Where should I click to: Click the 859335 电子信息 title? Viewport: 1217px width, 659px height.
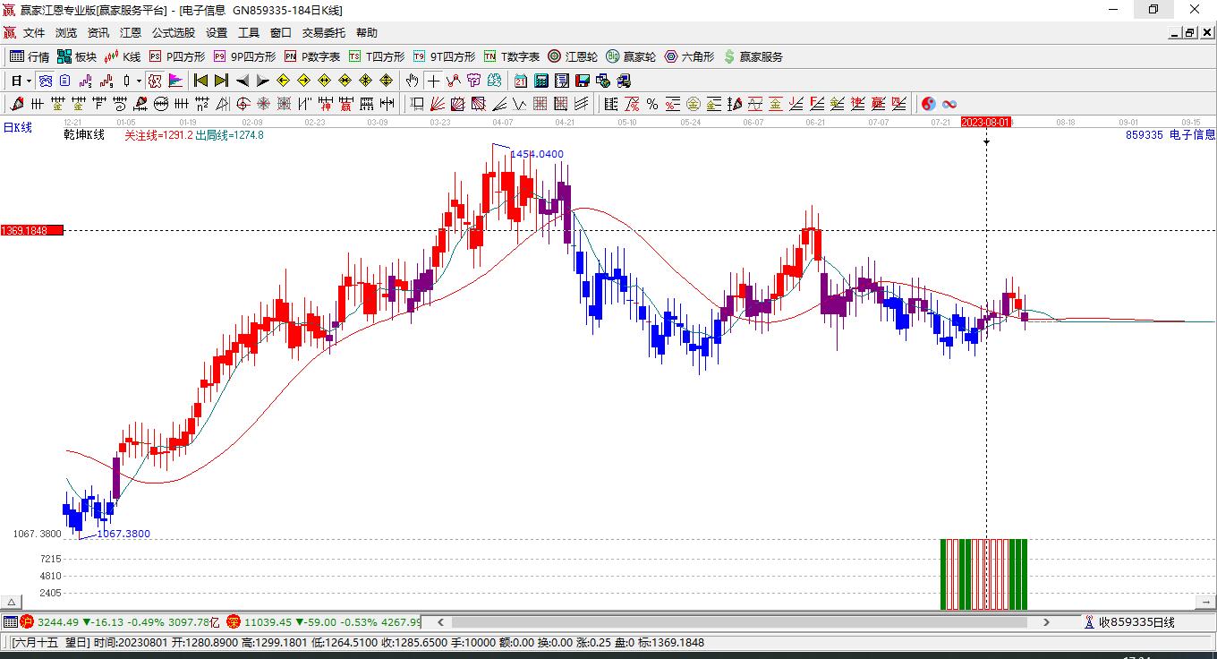point(1170,135)
